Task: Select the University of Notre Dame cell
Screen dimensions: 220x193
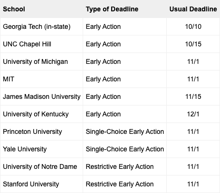Action: pos(41,167)
